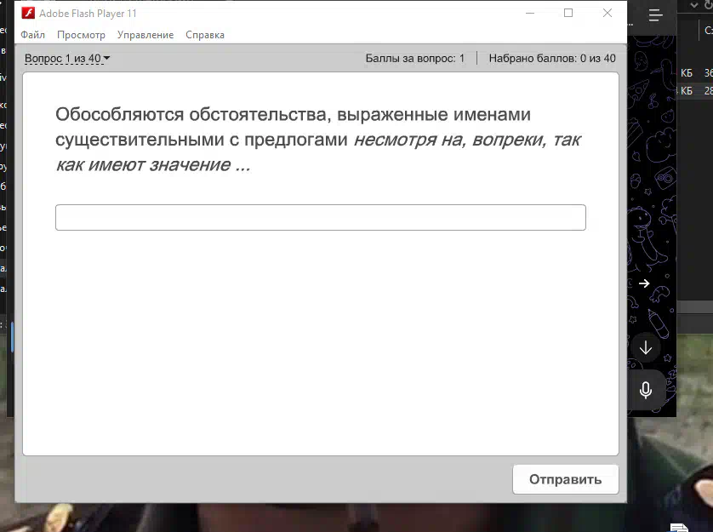Maximize the Adobe Flash Player window
713x532 pixels.
[x=568, y=14]
